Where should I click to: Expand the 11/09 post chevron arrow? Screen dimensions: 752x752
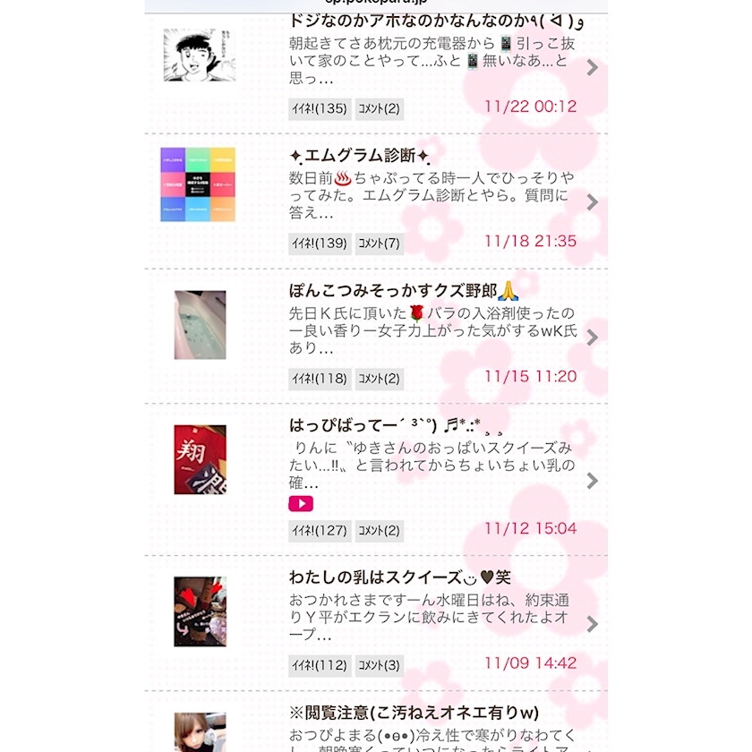pyautogui.click(x=593, y=624)
